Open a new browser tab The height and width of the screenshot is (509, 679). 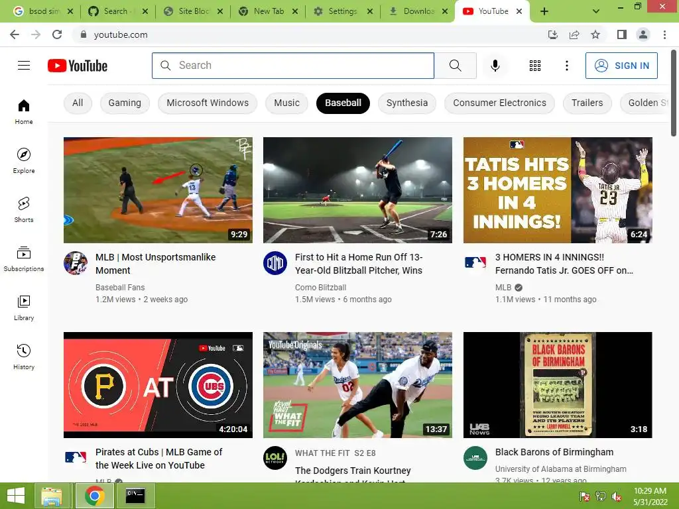point(544,11)
